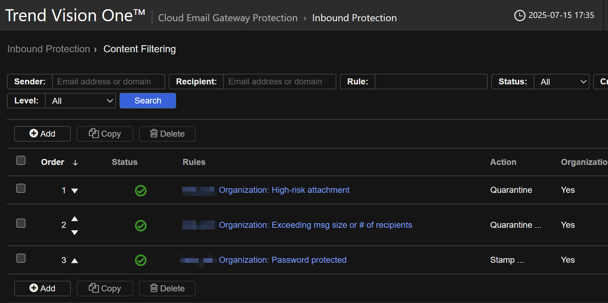This screenshot has width=608, height=303.
Task: Tick the select-all checkbox in header
Action: [21, 160]
